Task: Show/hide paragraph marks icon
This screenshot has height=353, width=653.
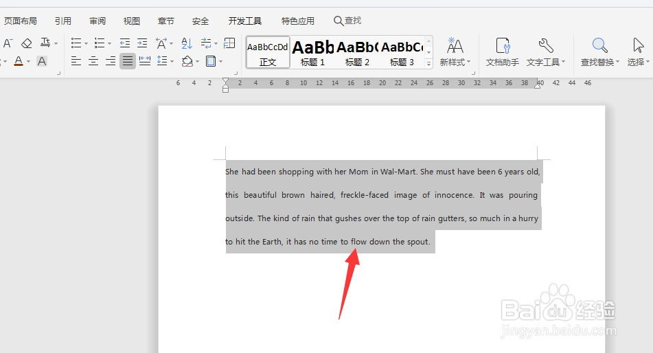Action: click(x=206, y=43)
